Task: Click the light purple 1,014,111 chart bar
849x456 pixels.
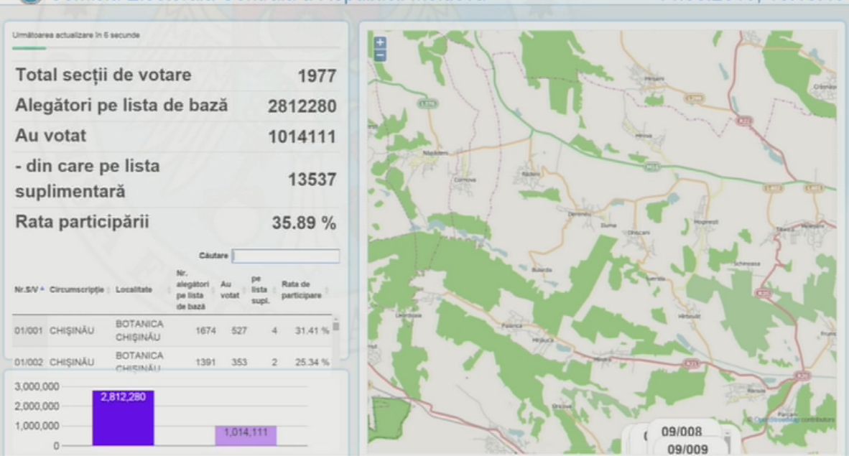Action: click(246, 435)
